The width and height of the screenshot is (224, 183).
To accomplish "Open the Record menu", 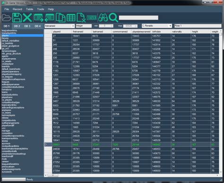I will (x=17, y=9).
